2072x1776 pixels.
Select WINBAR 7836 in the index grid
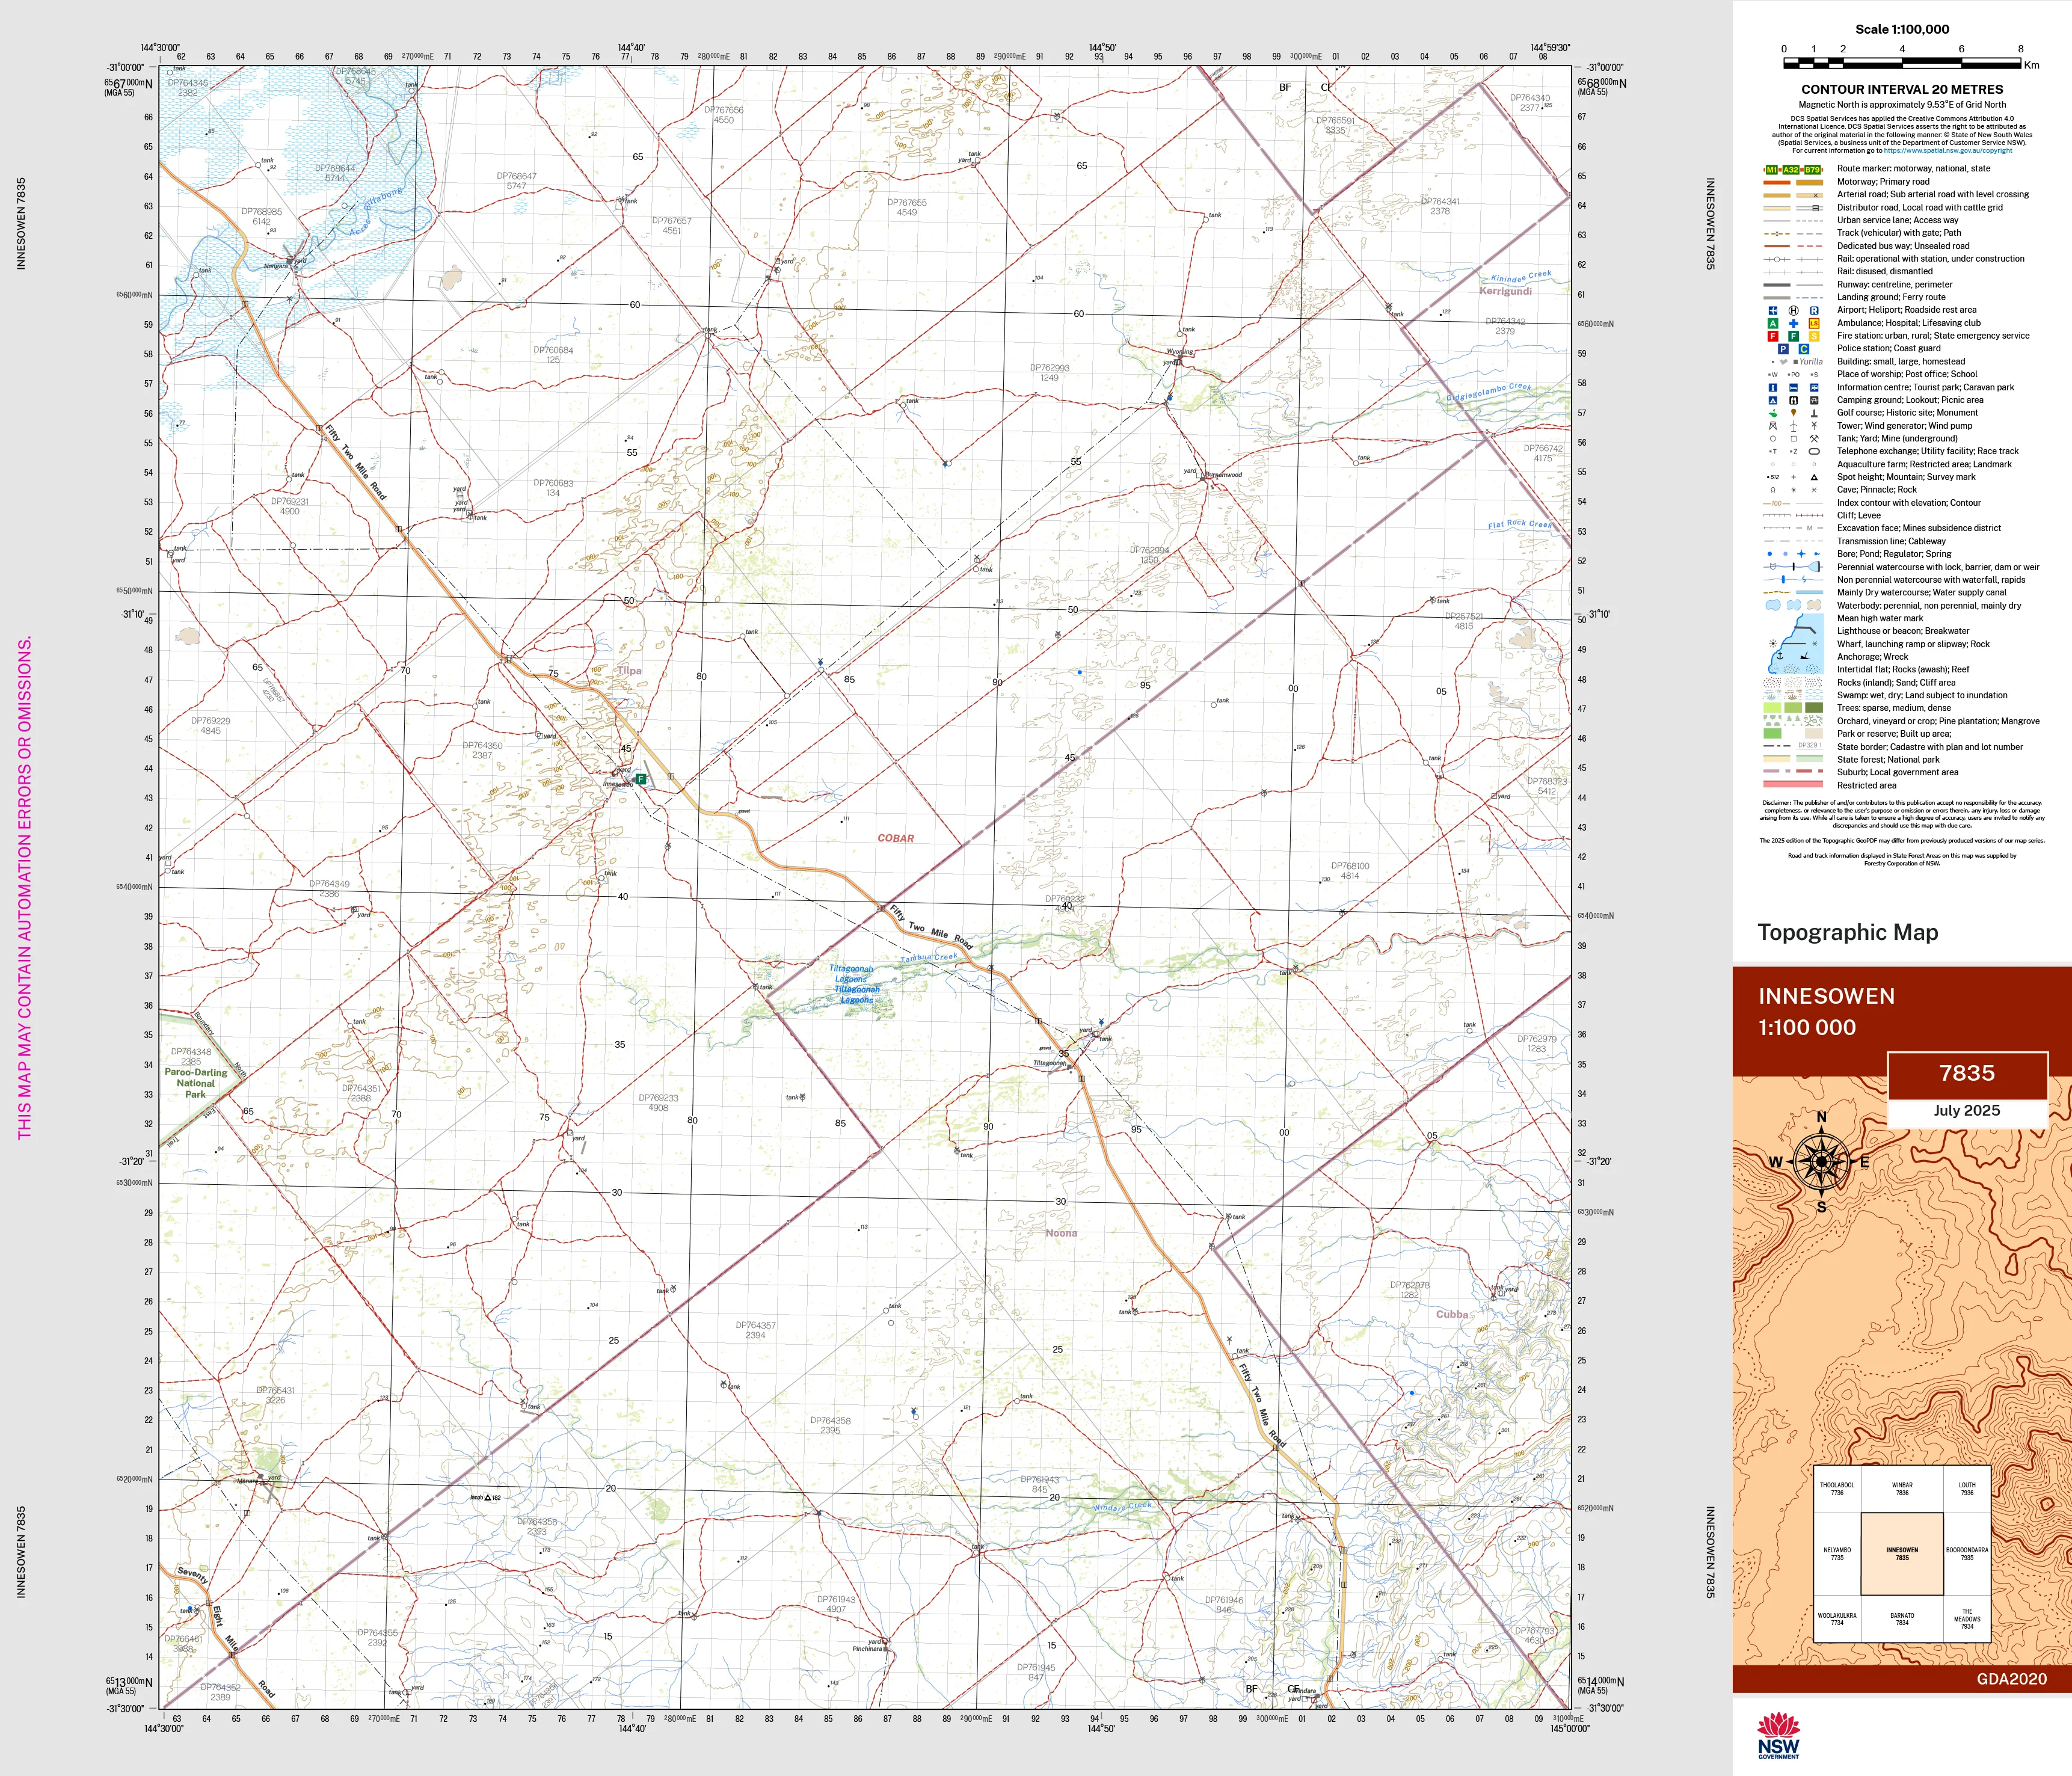click(1902, 1489)
